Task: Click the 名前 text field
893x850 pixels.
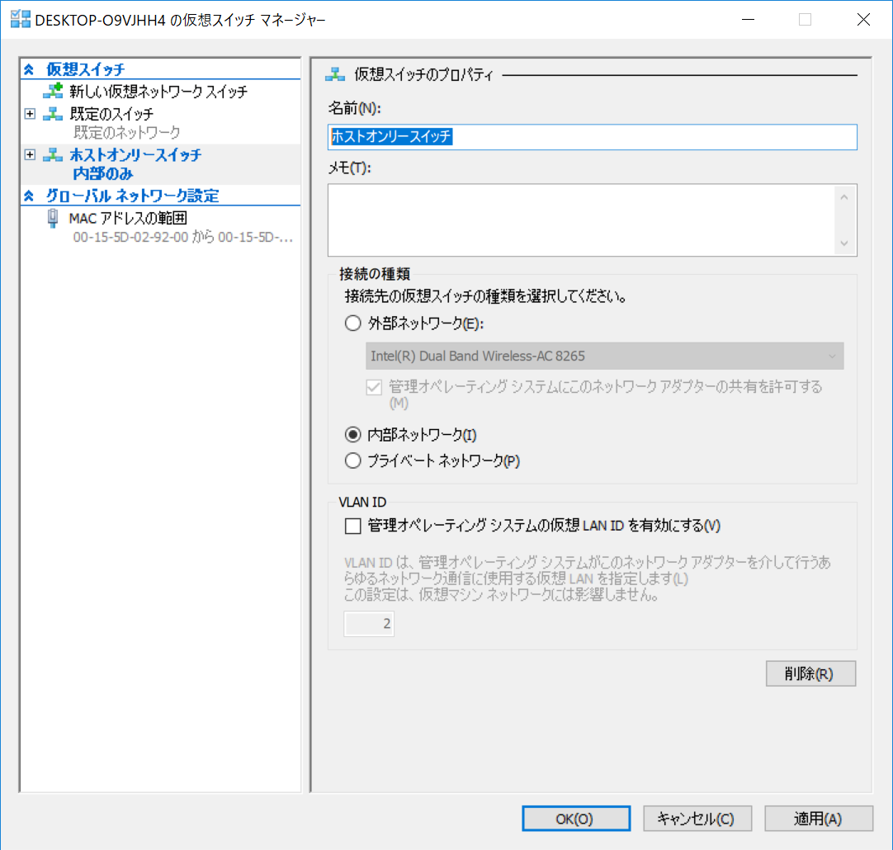Action: [x=593, y=137]
